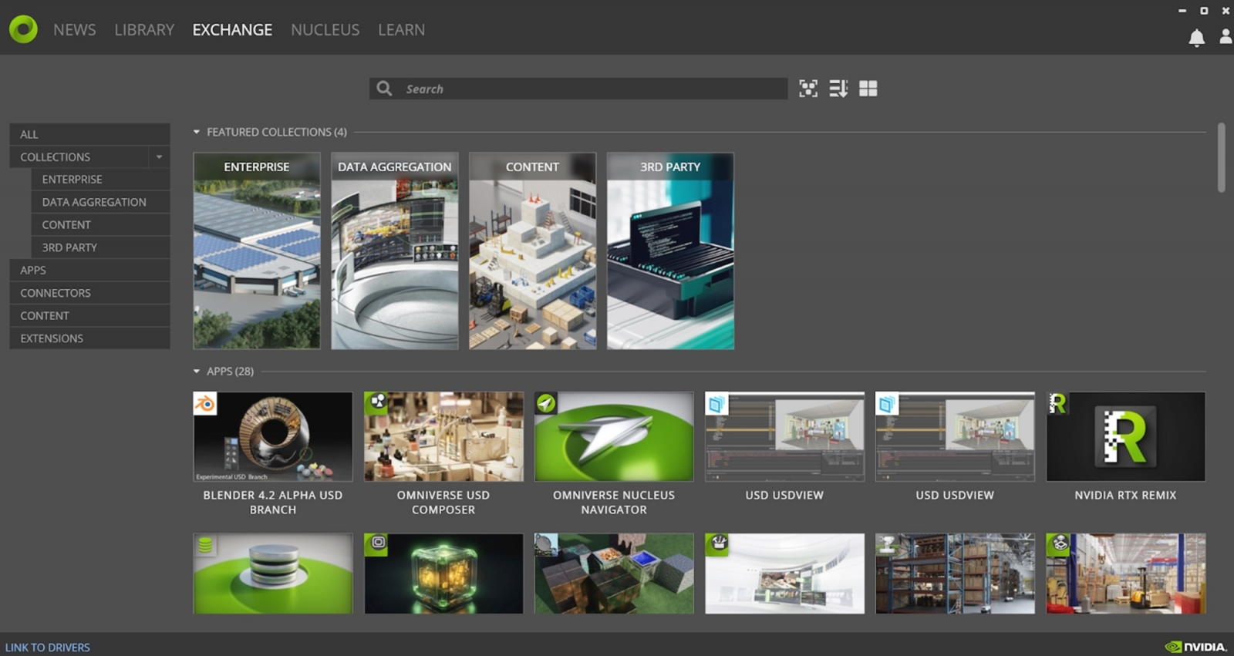
Task: Open the notifications bell icon
Action: pos(1196,38)
